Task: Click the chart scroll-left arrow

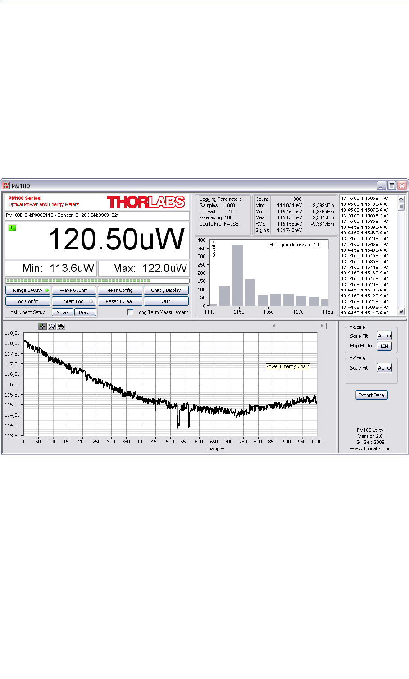Action: click(273, 326)
